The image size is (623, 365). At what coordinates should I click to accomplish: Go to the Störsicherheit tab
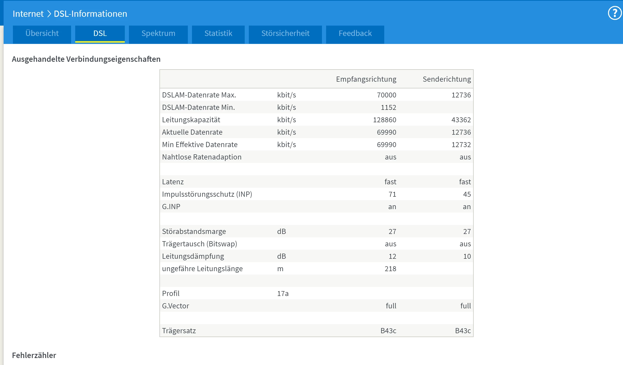pyautogui.click(x=285, y=33)
